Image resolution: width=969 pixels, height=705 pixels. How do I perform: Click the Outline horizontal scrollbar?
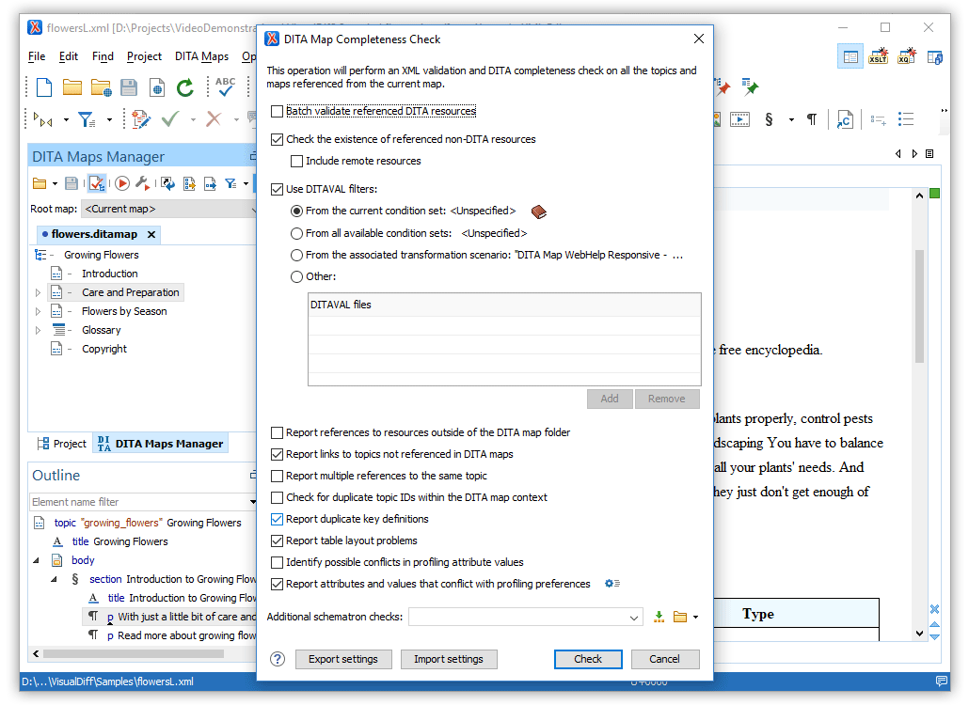point(134,653)
